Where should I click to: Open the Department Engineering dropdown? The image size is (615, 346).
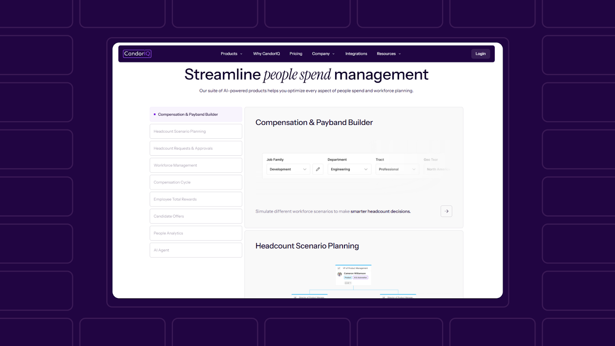(349, 169)
